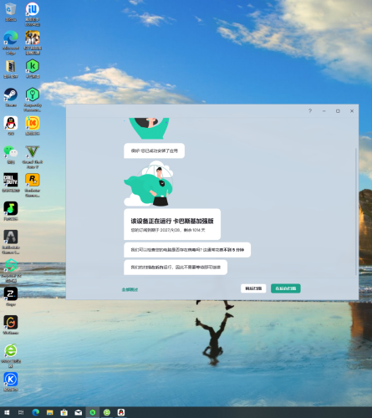Open the yellow folder archive desktop icon
This screenshot has width=372, height=418.
click(x=11, y=69)
